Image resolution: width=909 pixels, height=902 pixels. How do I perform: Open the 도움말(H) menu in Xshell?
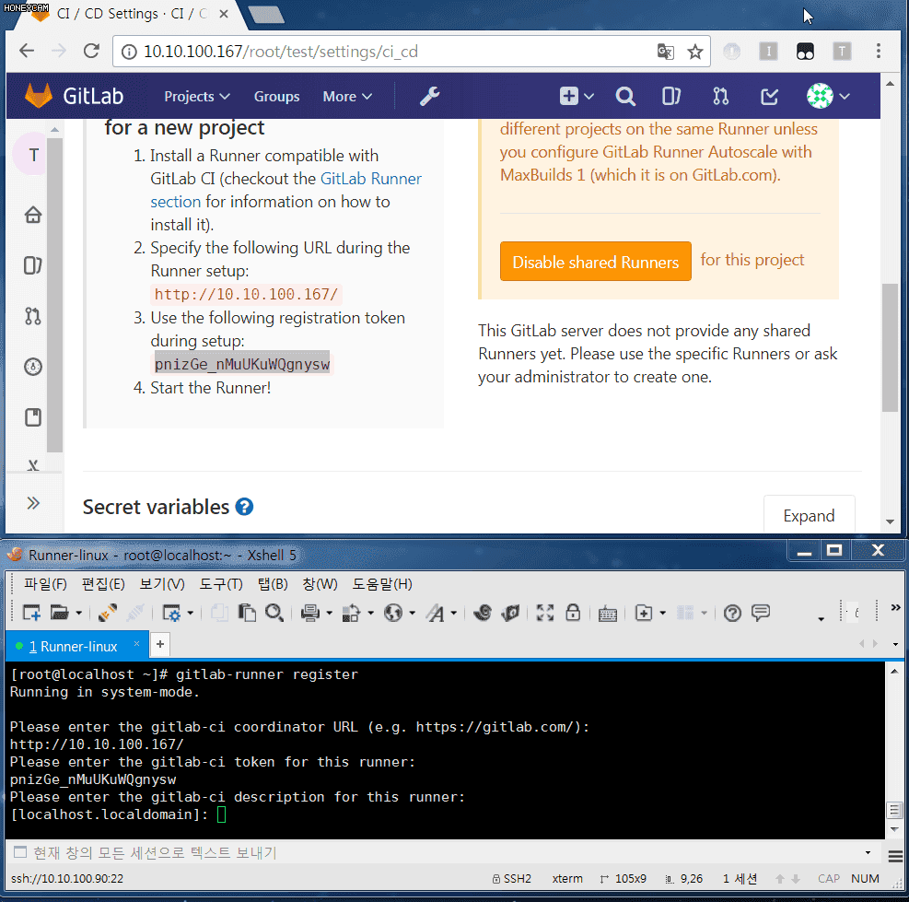click(x=382, y=583)
